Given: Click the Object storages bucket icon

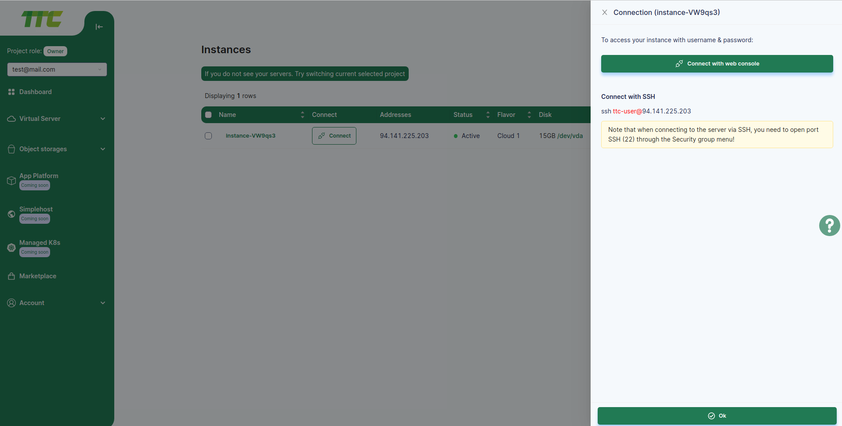Looking at the screenshot, I should [x=11, y=149].
